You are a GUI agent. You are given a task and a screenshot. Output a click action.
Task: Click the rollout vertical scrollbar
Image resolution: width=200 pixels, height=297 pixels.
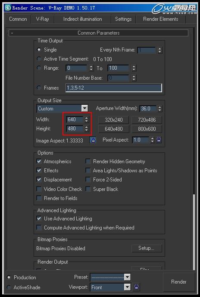click(194, 232)
